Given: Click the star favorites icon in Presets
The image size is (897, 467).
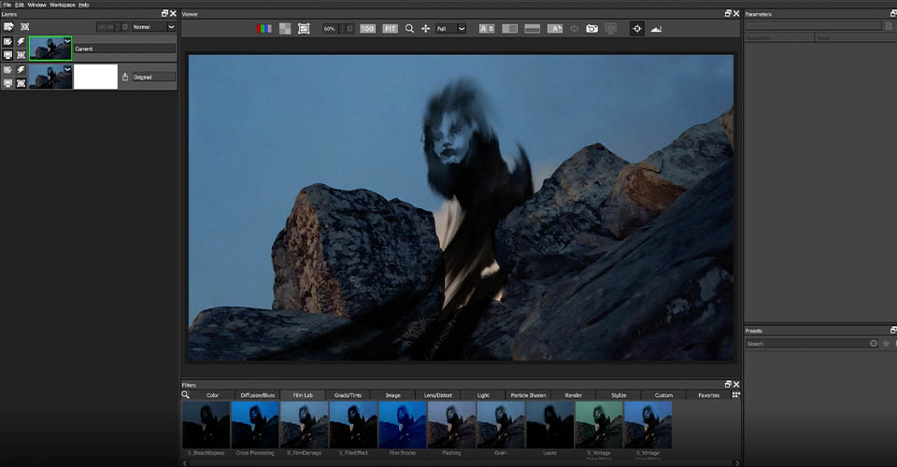Looking at the screenshot, I should [x=886, y=344].
